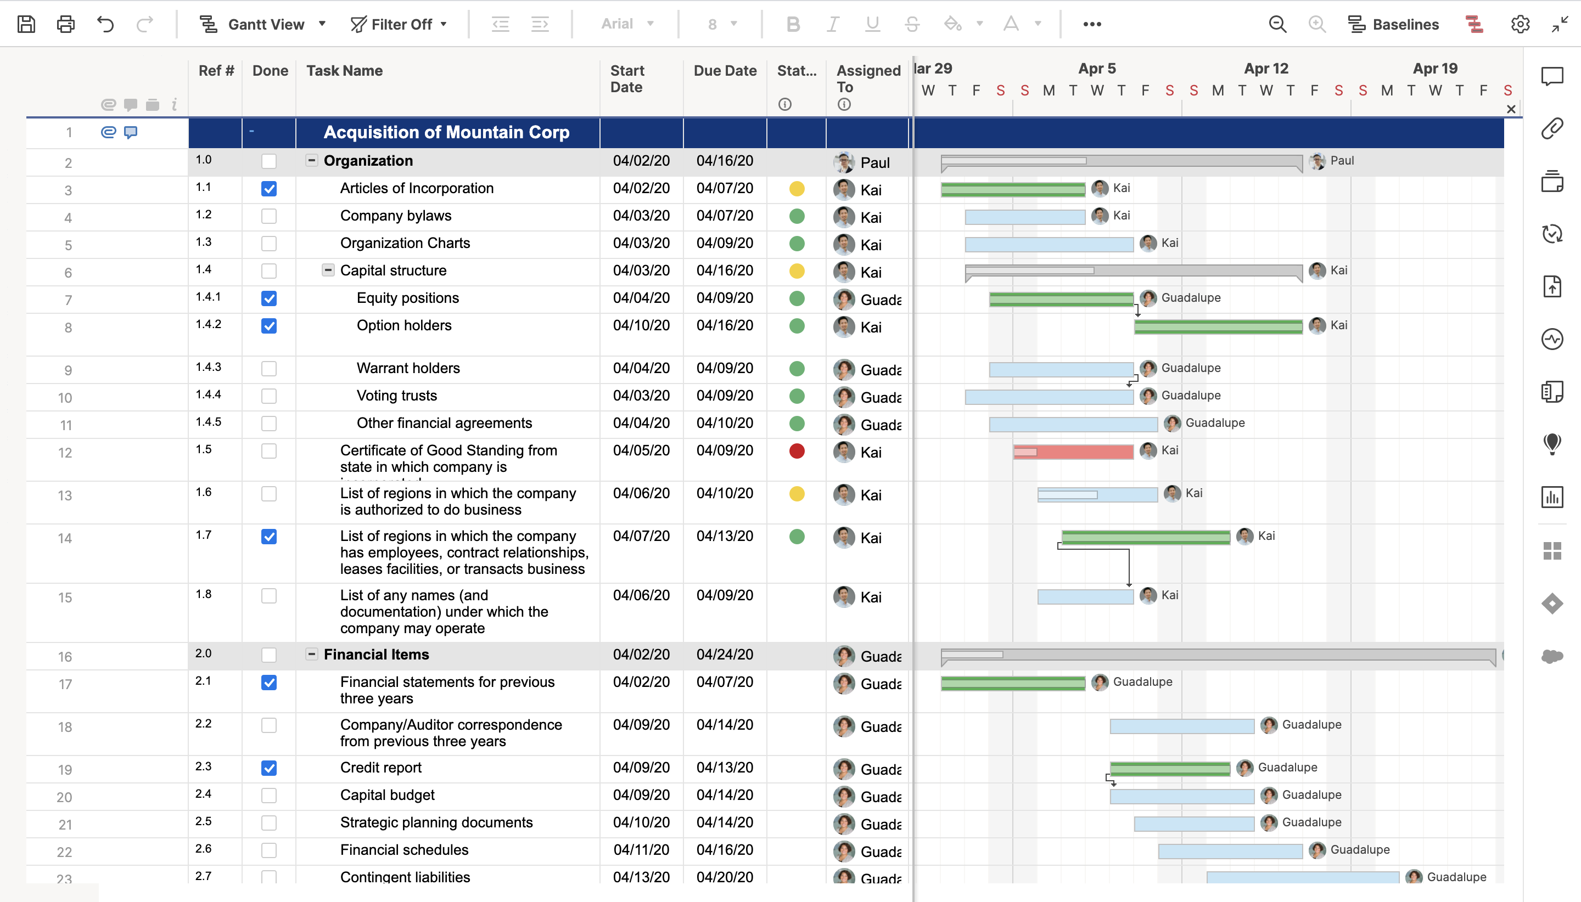The width and height of the screenshot is (1581, 902).
Task: Uncheck Done for Articles of Incorporation
Action: (x=268, y=189)
